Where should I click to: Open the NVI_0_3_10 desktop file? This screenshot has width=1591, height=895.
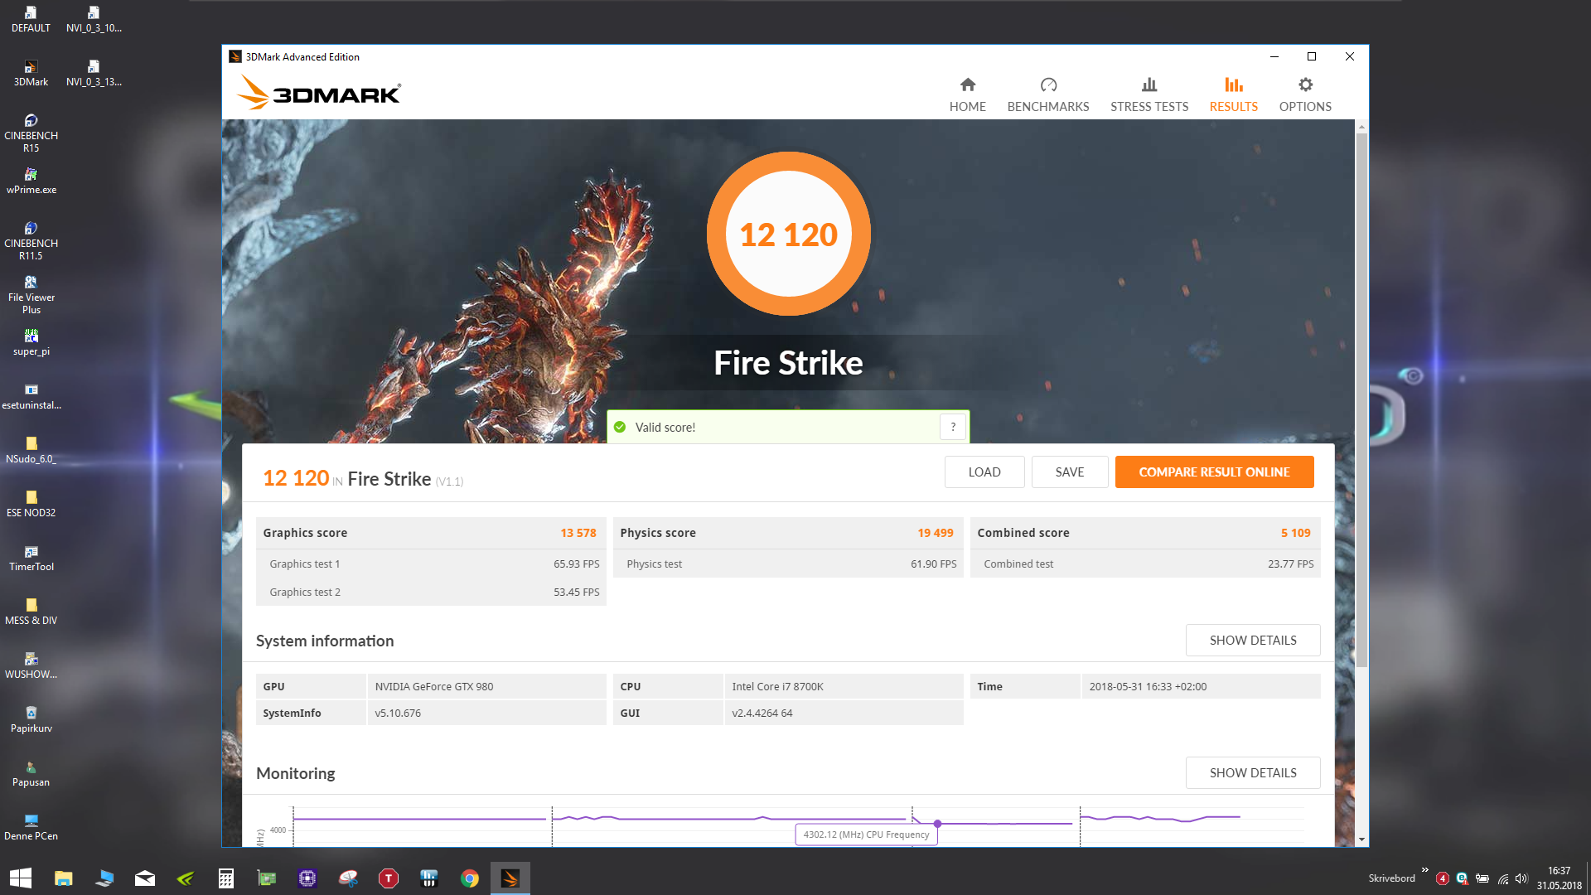tap(94, 19)
